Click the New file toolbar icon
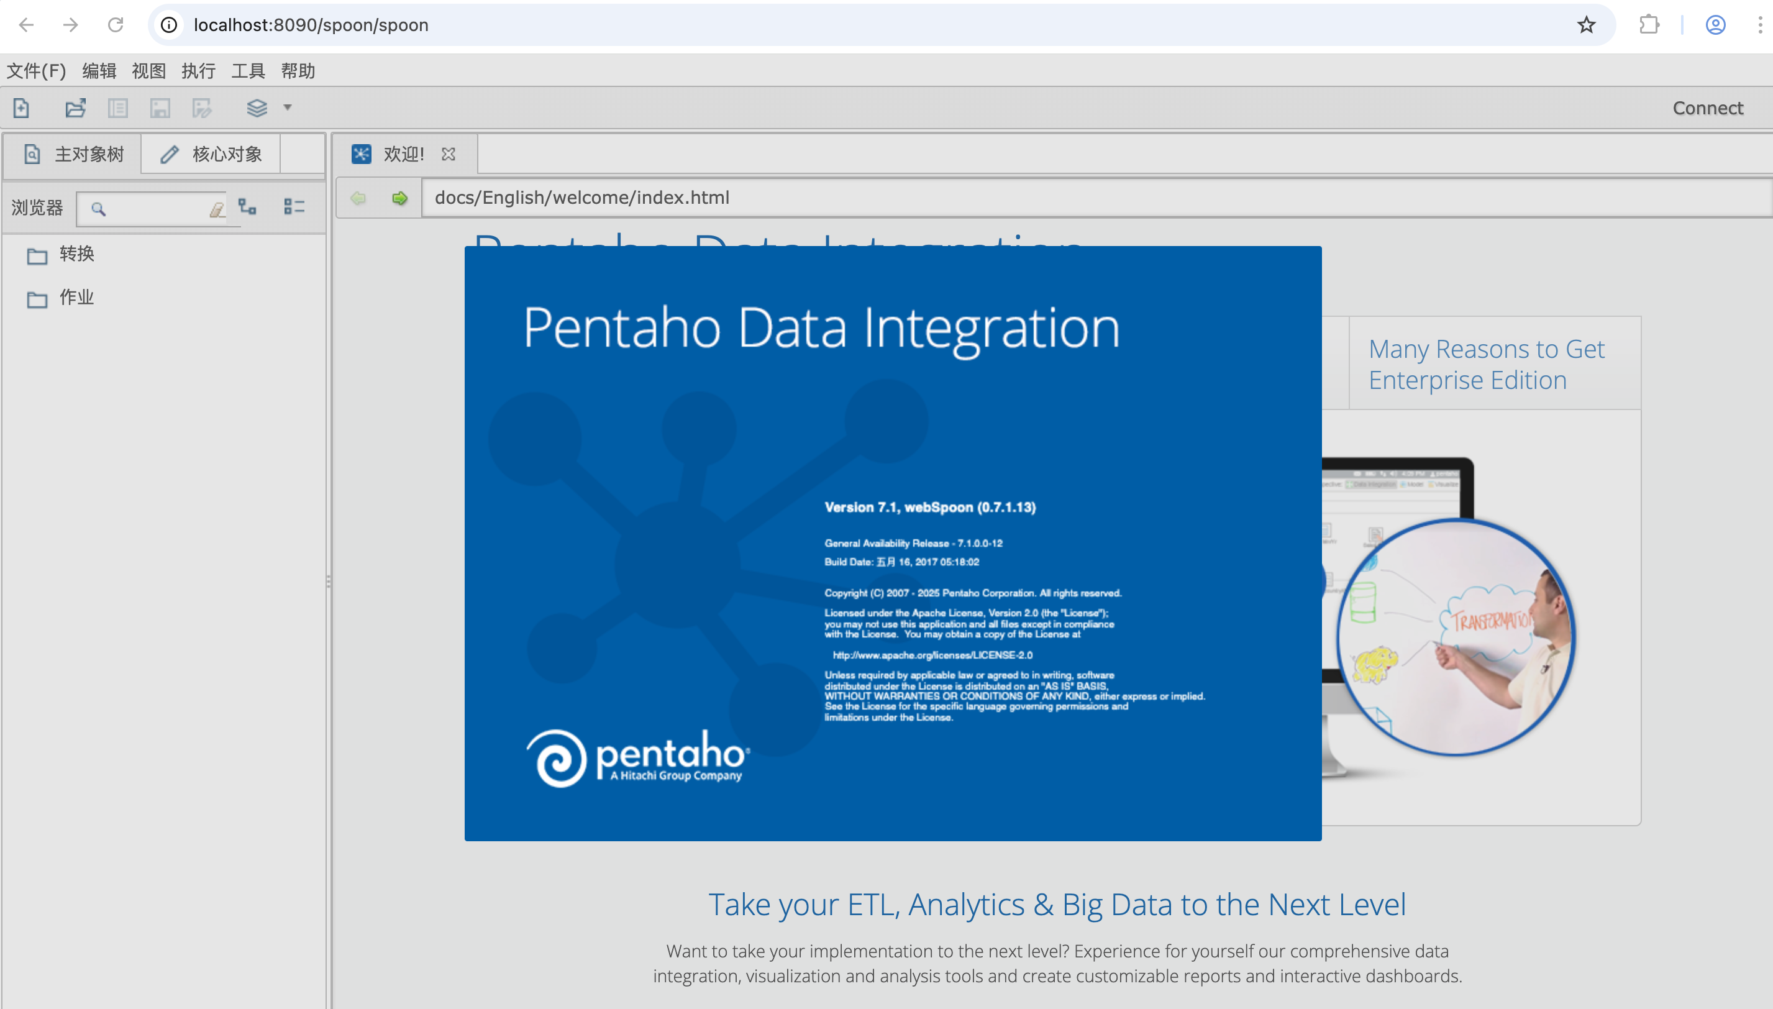This screenshot has height=1009, width=1773. pos(21,107)
